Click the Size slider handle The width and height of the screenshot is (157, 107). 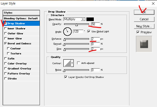65,50
